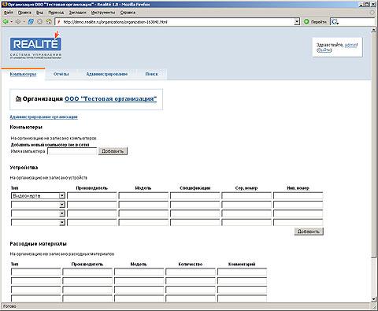Focus Инв. номер field in the Видеокарта row
The width and height of the screenshot is (378, 311).
[298, 196]
